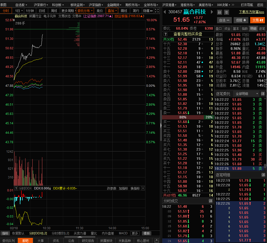
Task: Open the 科创板 dropdown menu
Action: pyautogui.click(x=58, y=5)
